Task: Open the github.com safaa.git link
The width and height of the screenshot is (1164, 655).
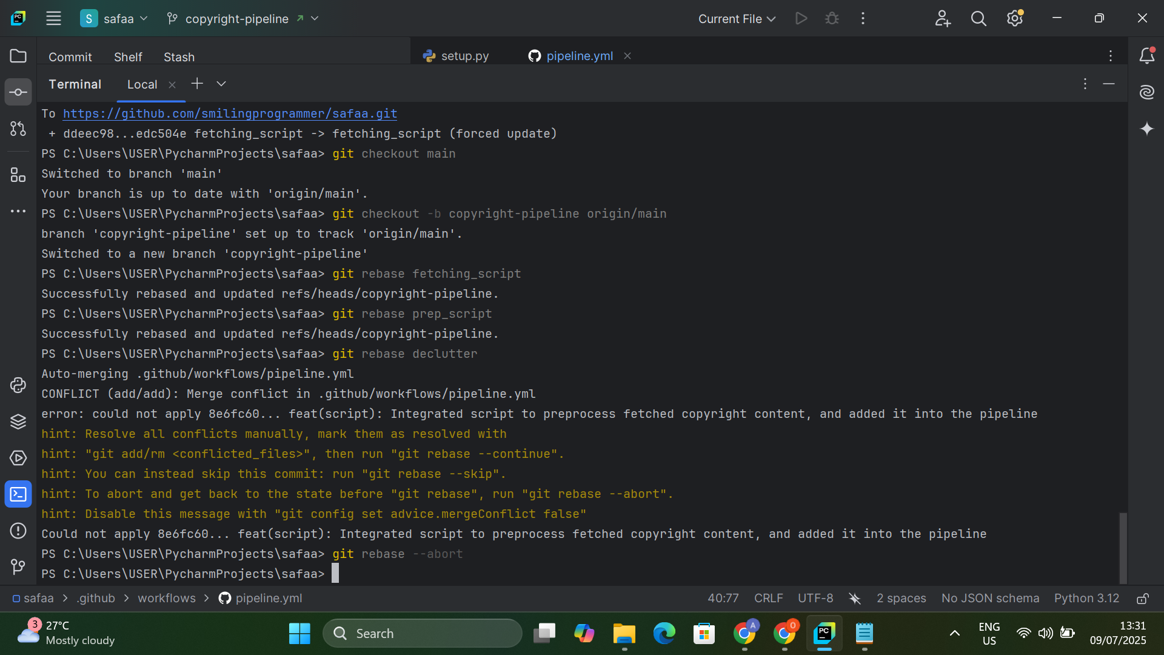Action: (230, 113)
